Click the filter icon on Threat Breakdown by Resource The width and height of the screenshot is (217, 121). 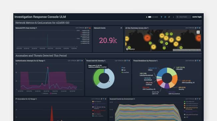pos(198,60)
